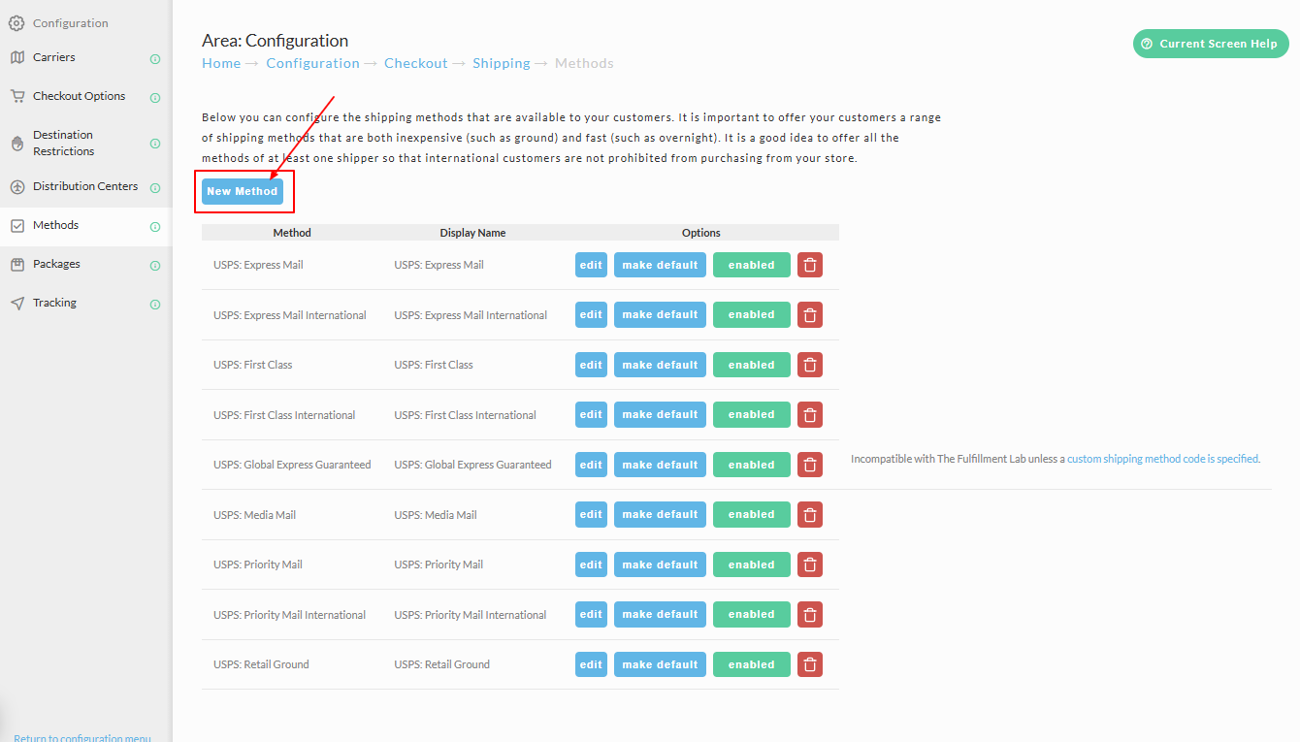Screen dimensions: 1300x742
Task: Toggle enabled status for USPS: First Class
Action: [752, 365]
